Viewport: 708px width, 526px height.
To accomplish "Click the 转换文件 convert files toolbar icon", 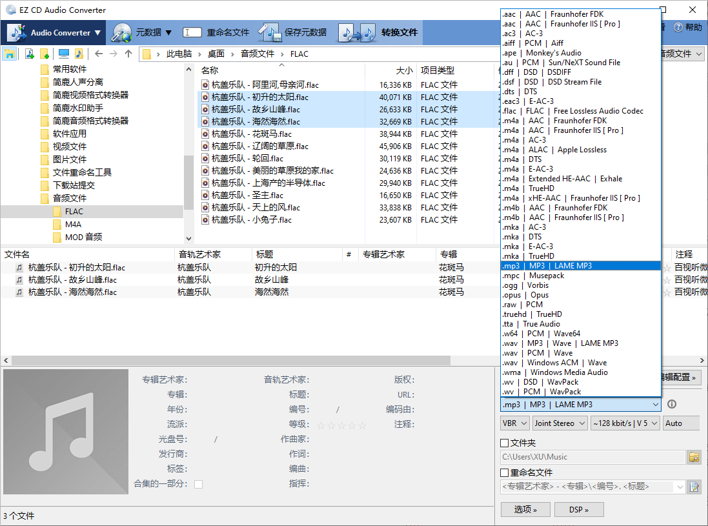I will point(357,32).
